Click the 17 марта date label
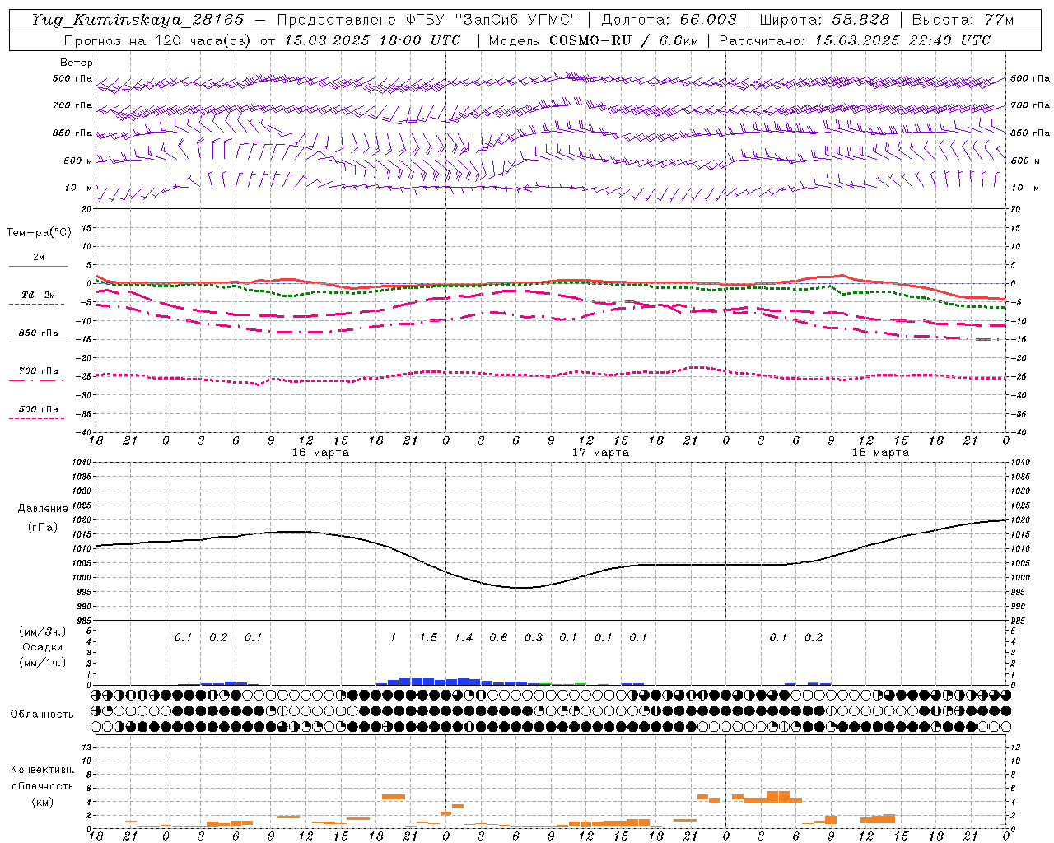 [x=600, y=453]
